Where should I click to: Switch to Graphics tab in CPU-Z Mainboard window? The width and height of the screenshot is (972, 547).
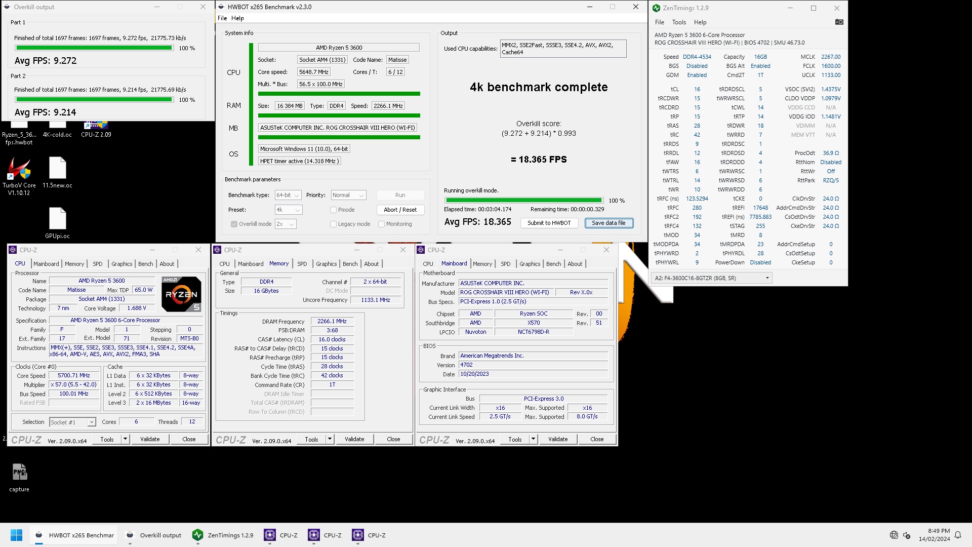[x=530, y=264]
